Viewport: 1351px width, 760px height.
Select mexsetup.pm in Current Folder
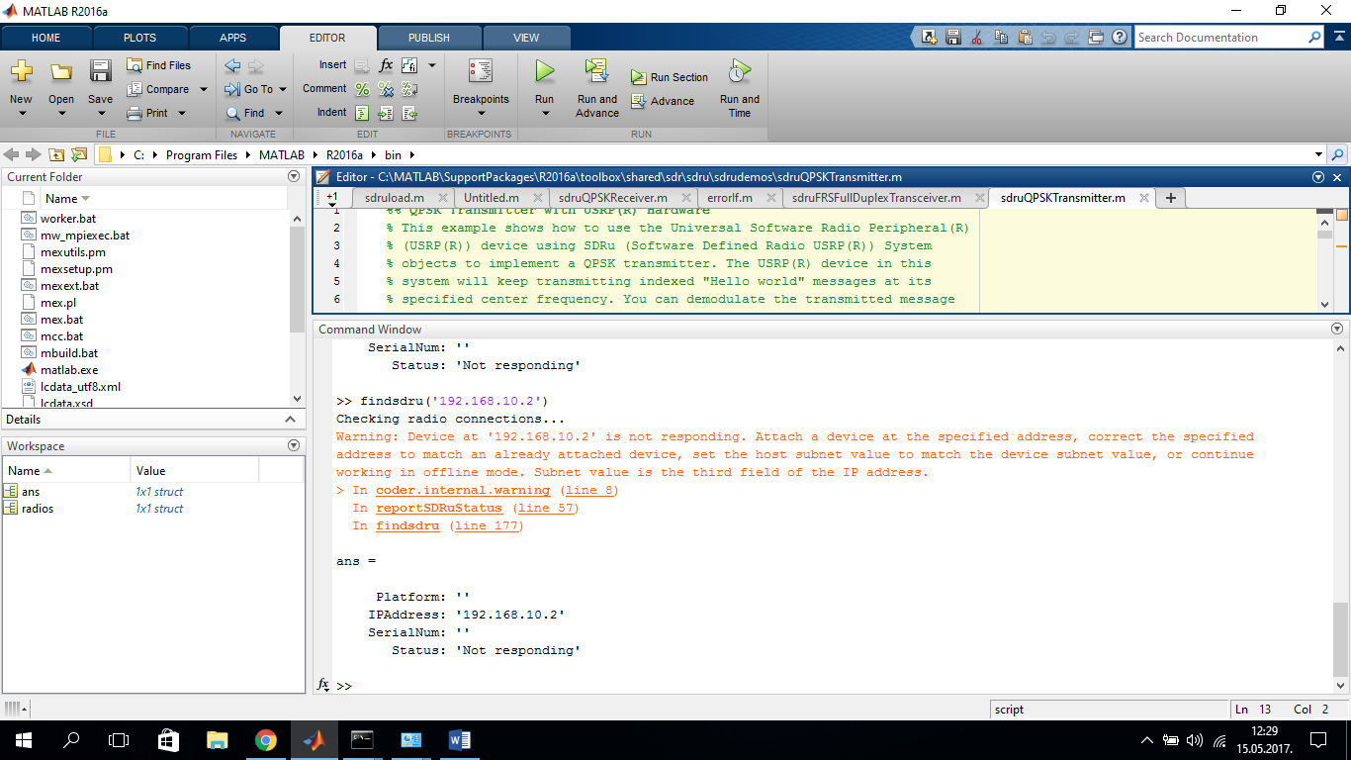76,269
